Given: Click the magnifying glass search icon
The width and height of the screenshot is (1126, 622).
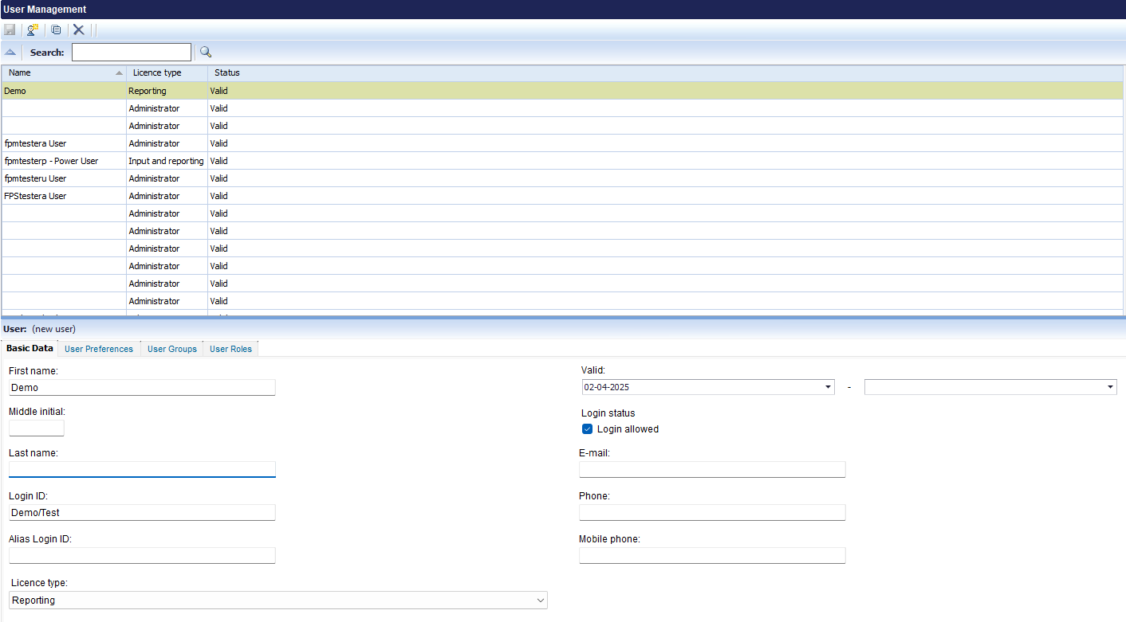Looking at the screenshot, I should pos(206,52).
